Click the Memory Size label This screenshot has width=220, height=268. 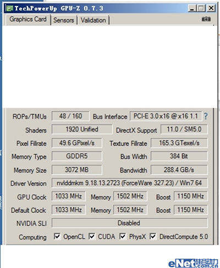pyautogui.click(x=30, y=170)
